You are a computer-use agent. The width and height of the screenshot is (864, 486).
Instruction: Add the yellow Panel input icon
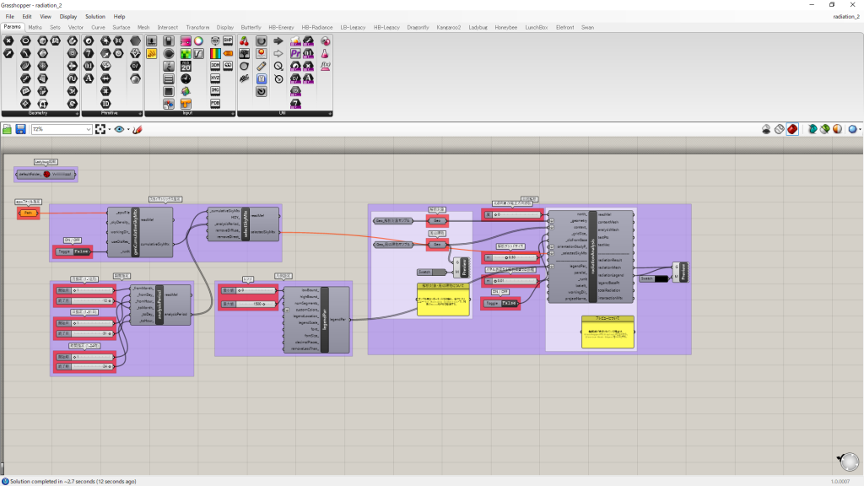coord(152,53)
